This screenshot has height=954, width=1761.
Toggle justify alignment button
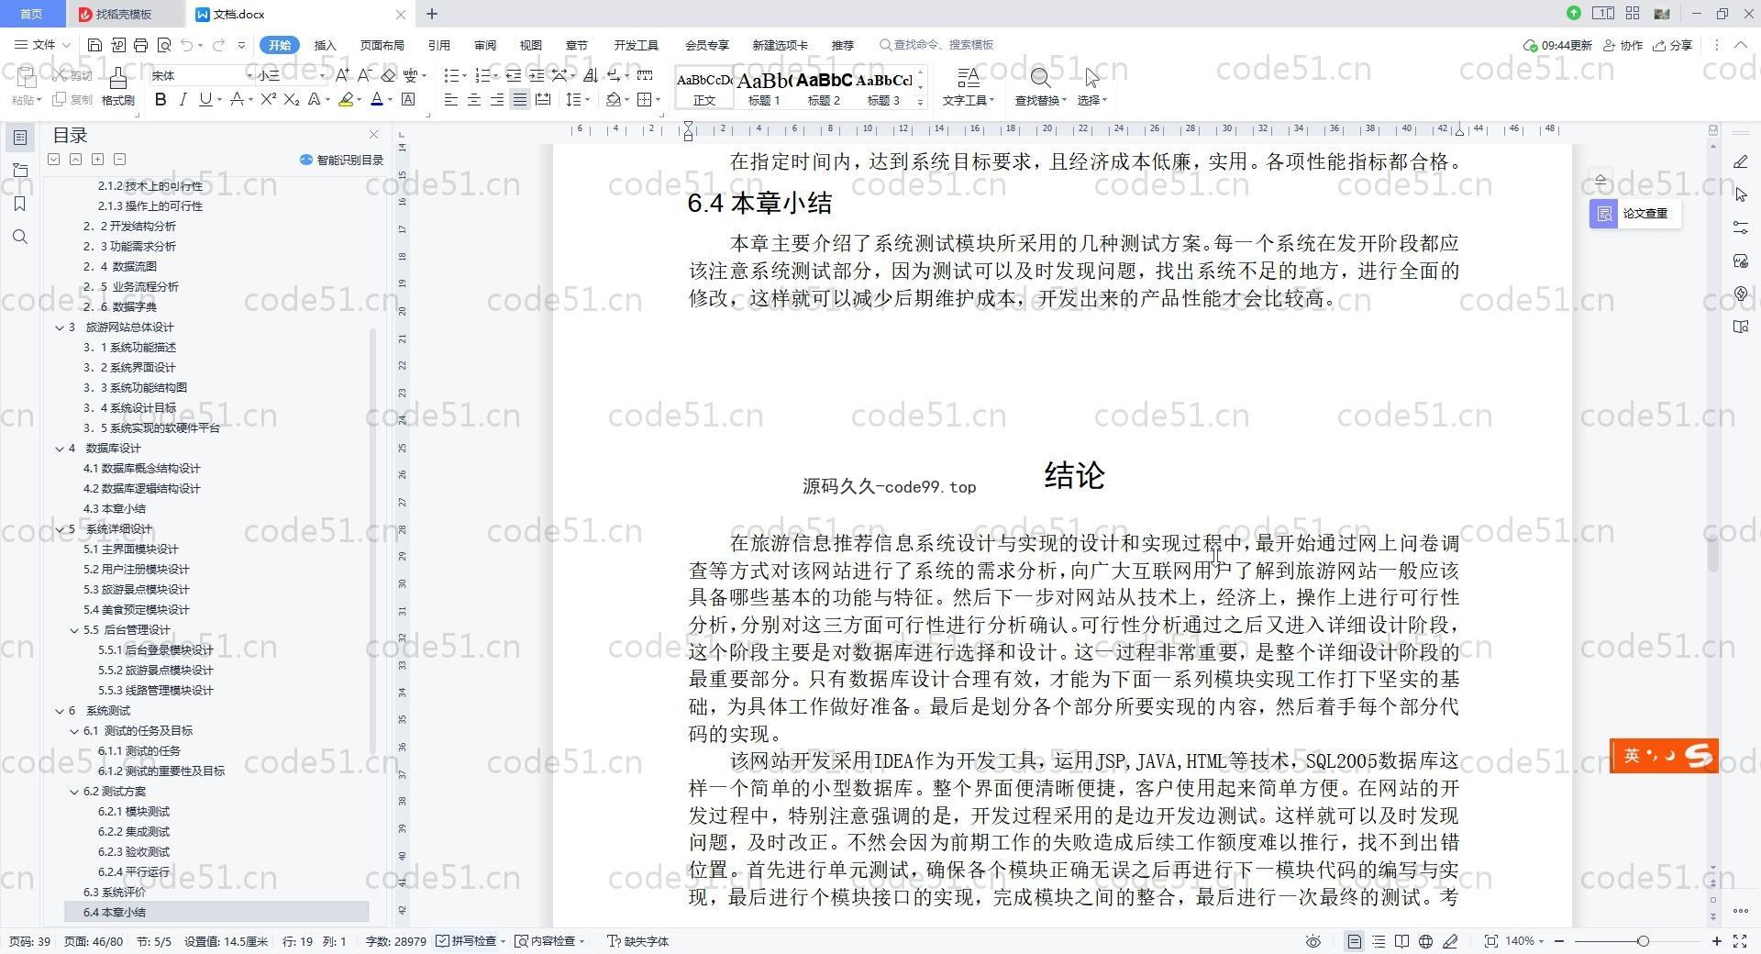click(520, 99)
